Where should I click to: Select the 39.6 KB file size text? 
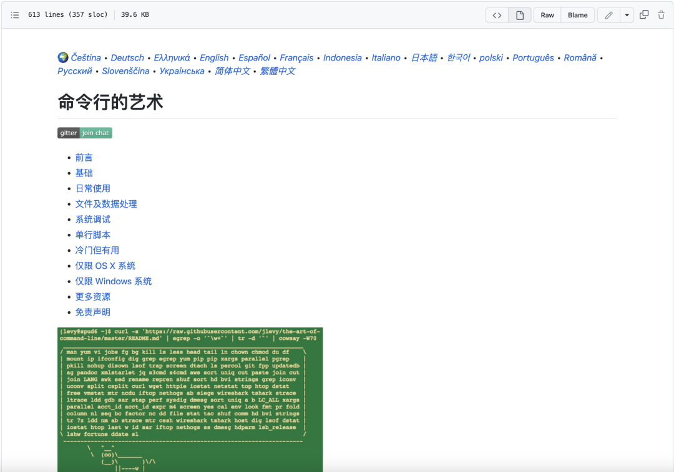click(135, 14)
